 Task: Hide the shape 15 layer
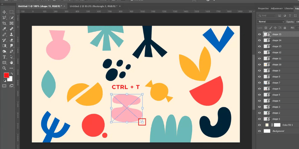pyautogui.click(x=259, y=34)
